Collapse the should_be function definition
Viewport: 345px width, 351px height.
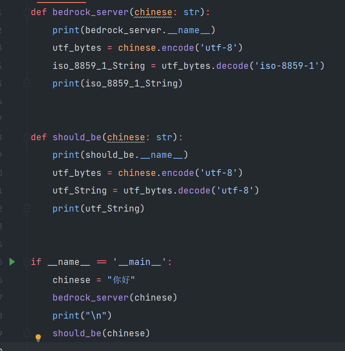[x=26, y=137]
